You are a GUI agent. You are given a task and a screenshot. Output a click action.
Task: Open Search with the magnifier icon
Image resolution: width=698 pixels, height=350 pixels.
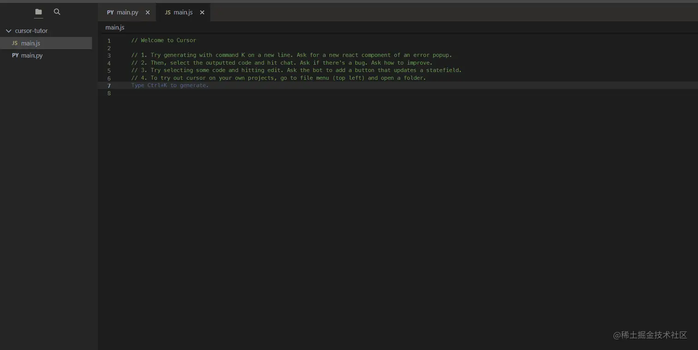click(57, 12)
